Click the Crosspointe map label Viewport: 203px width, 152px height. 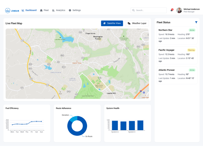tap(56, 72)
